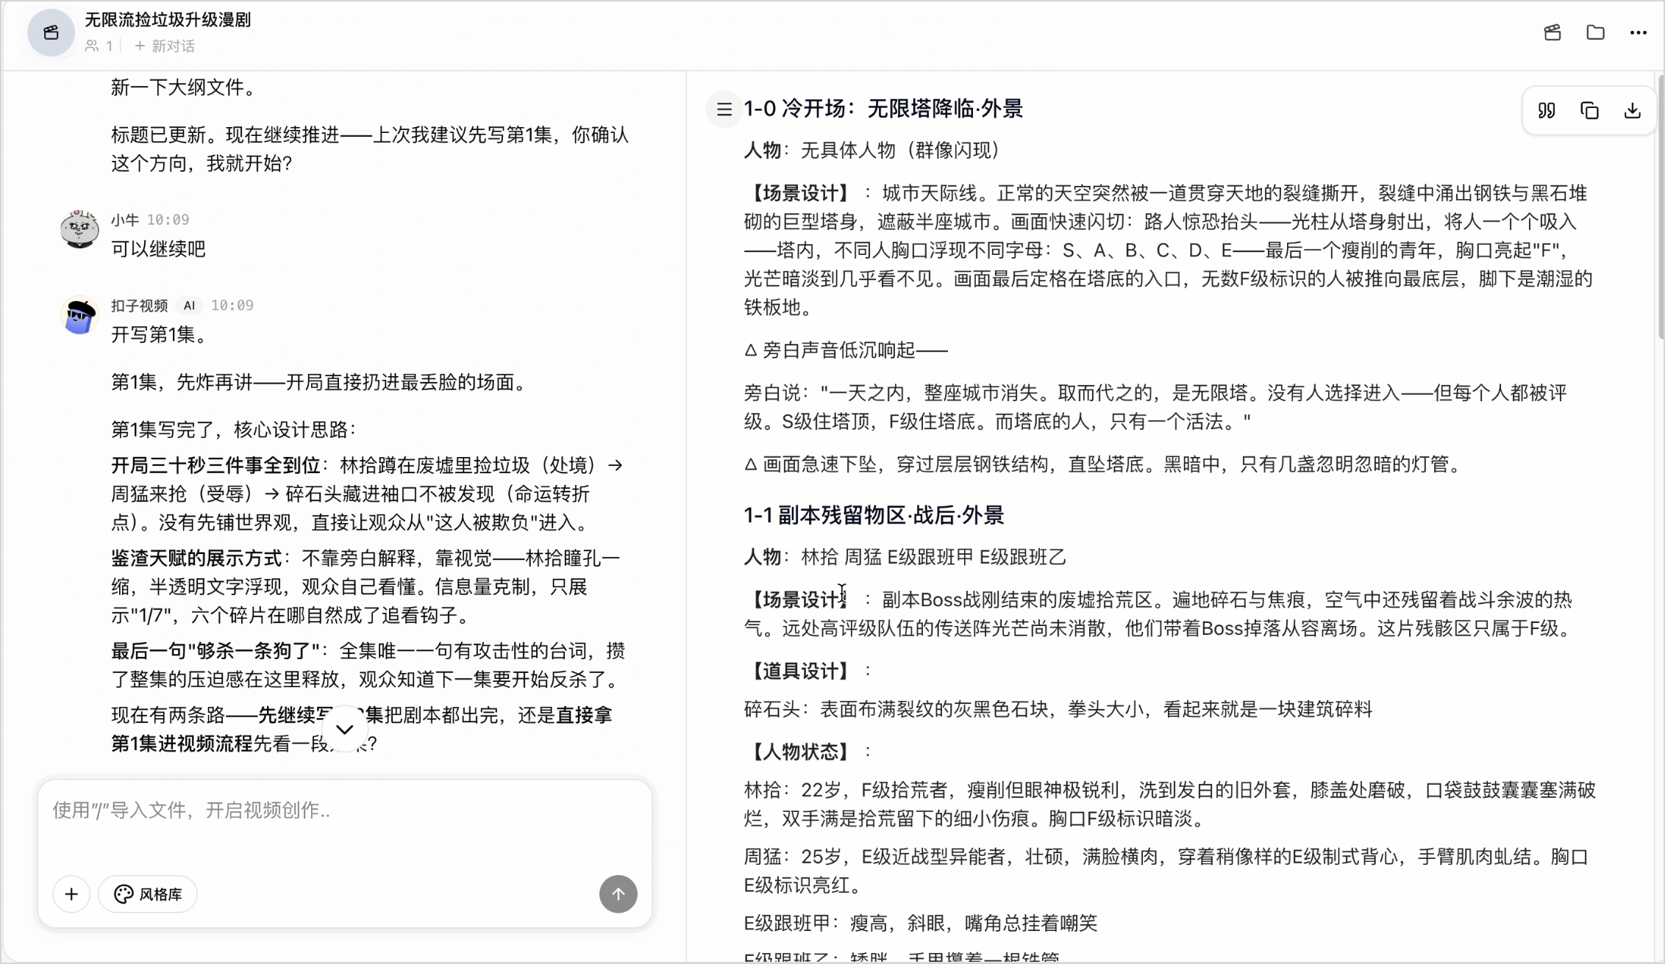Screen dimensions: 1665x964
Task: Click the plus attachment button
Action: pos(71,893)
